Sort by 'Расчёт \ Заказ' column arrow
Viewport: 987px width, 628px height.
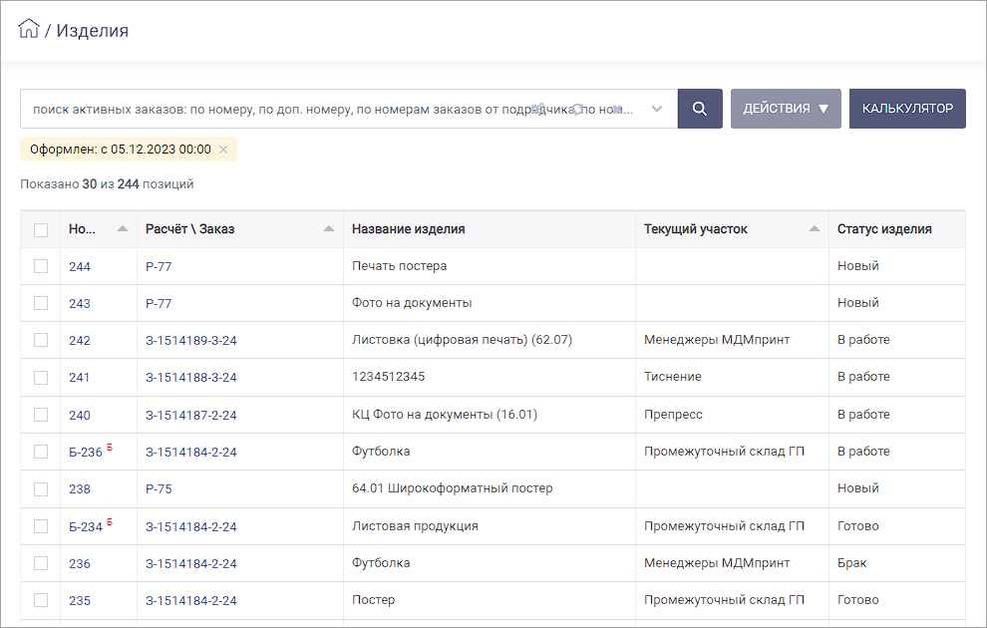[329, 229]
